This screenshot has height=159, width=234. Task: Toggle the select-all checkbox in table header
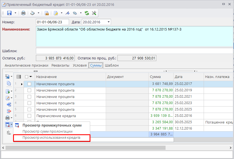coord(27,77)
